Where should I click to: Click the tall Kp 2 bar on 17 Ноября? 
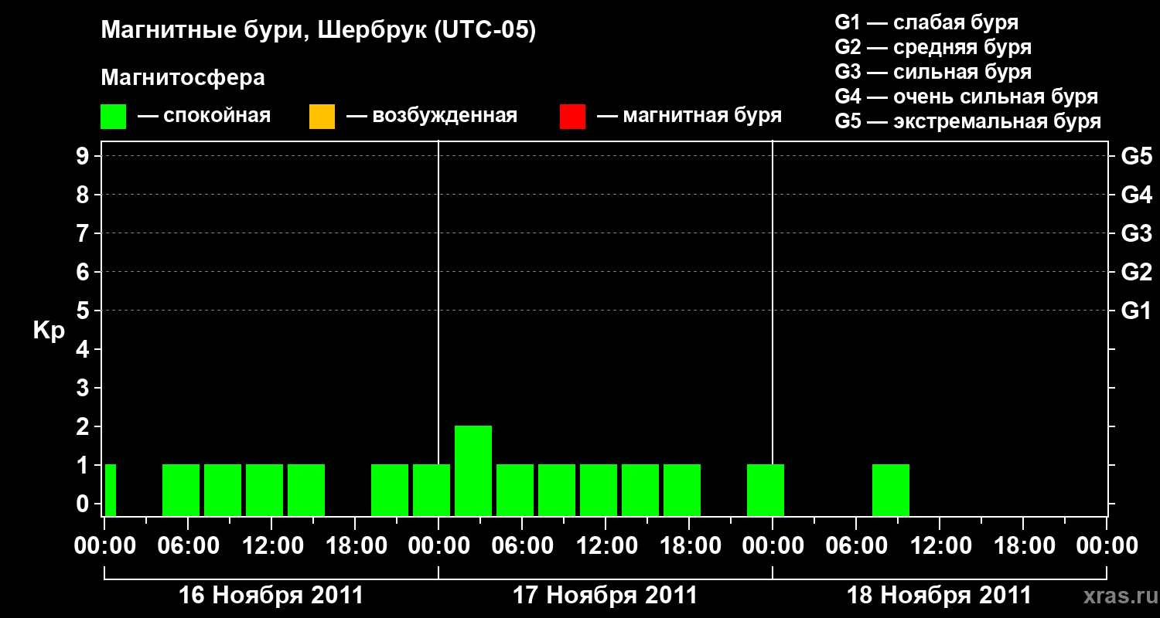click(473, 470)
